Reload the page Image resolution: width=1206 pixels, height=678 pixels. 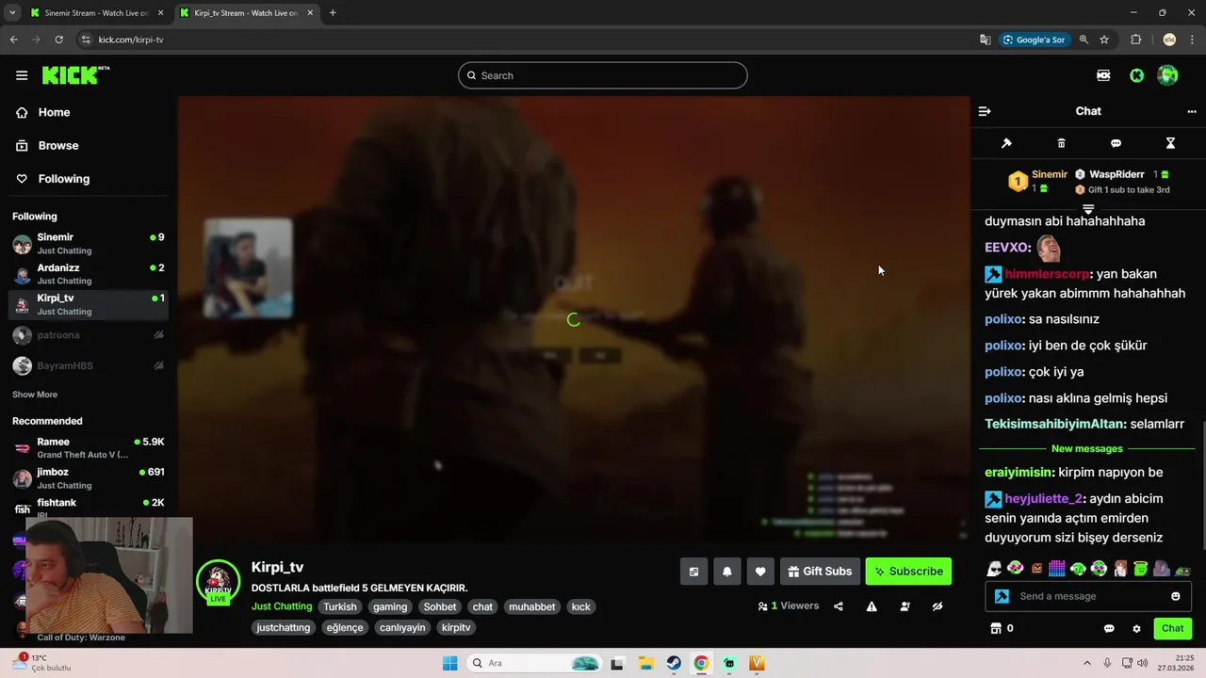(58, 40)
